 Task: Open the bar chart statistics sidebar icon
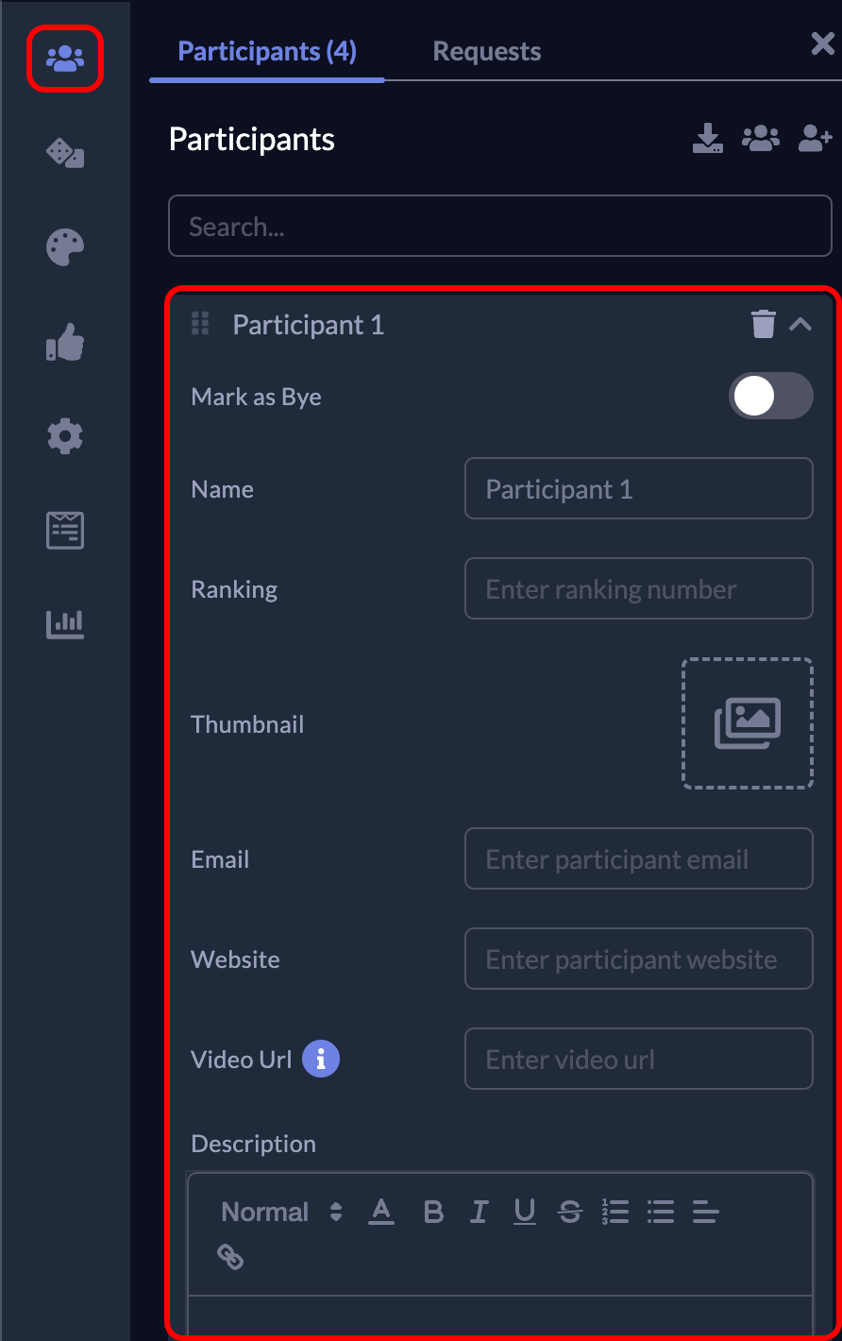coord(65,624)
